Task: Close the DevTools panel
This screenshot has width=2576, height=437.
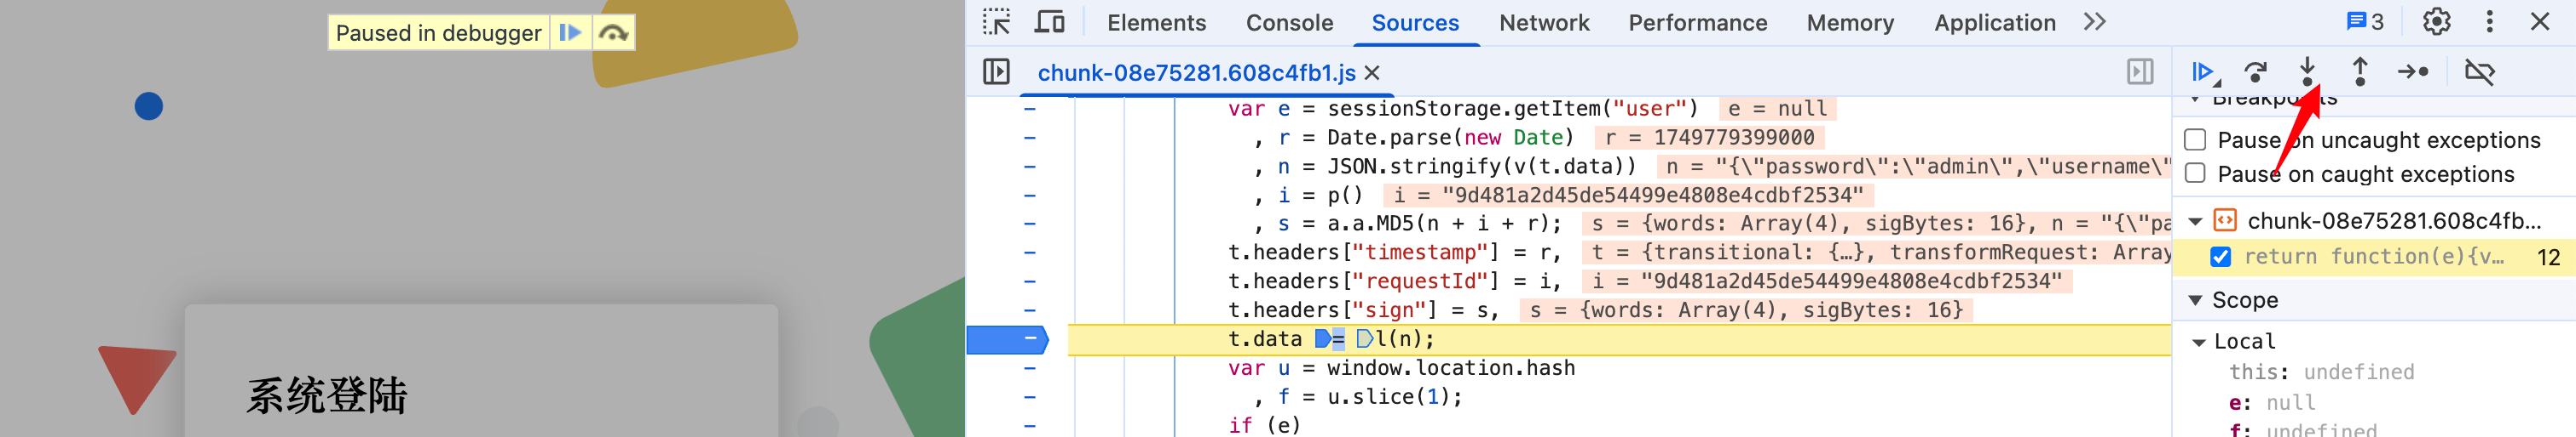Action: pyautogui.click(x=2540, y=22)
